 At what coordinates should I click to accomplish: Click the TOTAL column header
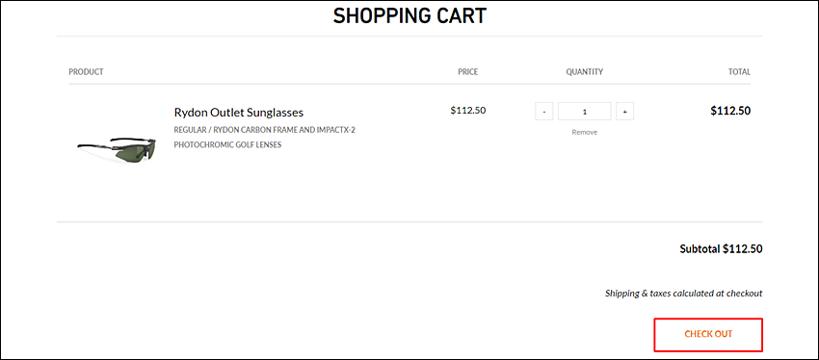click(x=739, y=72)
